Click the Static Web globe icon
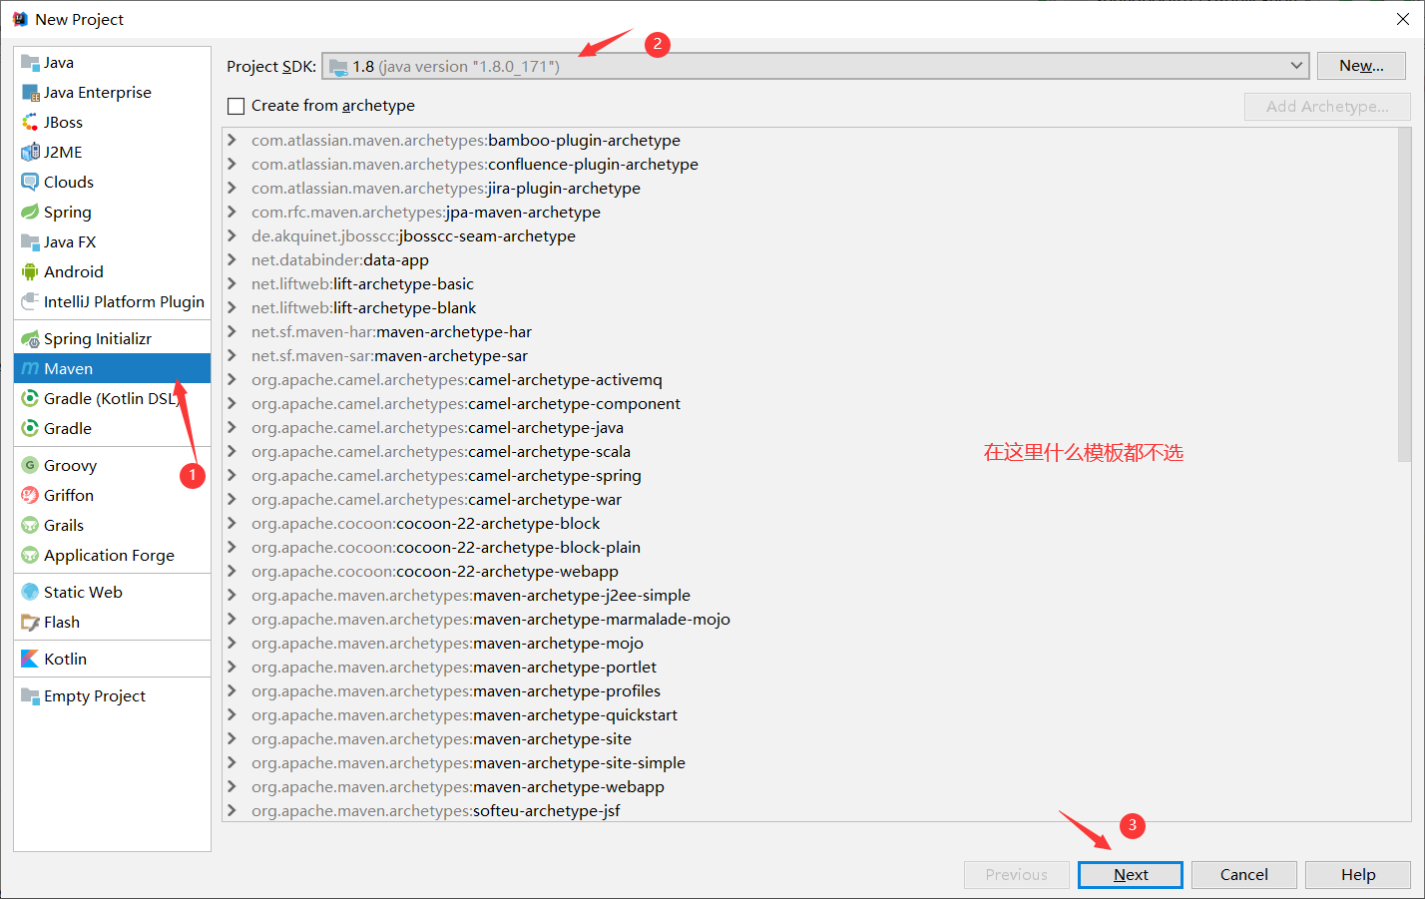The width and height of the screenshot is (1425, 899). pos(30,593)
